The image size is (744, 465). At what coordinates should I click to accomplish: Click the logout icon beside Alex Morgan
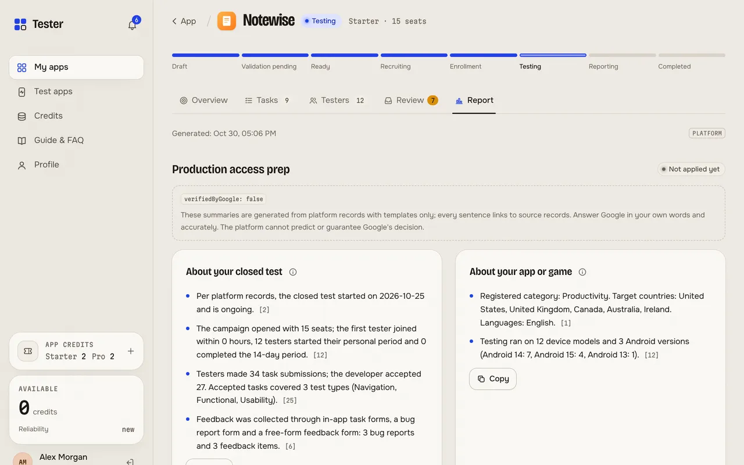coord(130,462)
